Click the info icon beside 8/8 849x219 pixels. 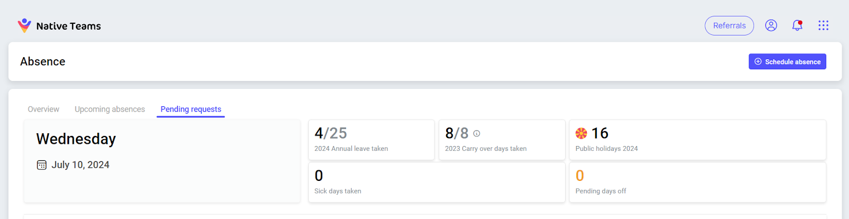(477, 133)
